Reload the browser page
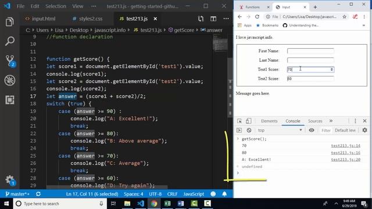The height and width of the screenshot is (209, 372). [x=257, y=17]
